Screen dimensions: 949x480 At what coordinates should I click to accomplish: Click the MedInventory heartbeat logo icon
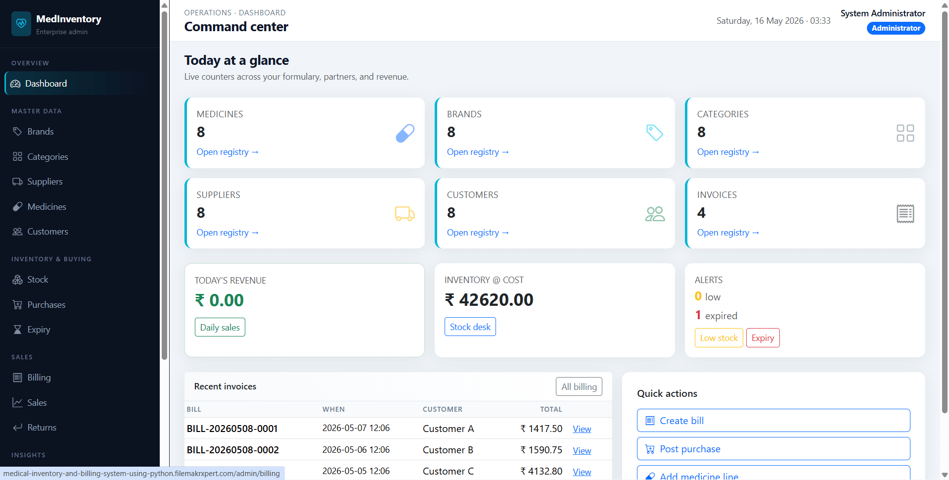pyautogui.click(x=21, y=24)
